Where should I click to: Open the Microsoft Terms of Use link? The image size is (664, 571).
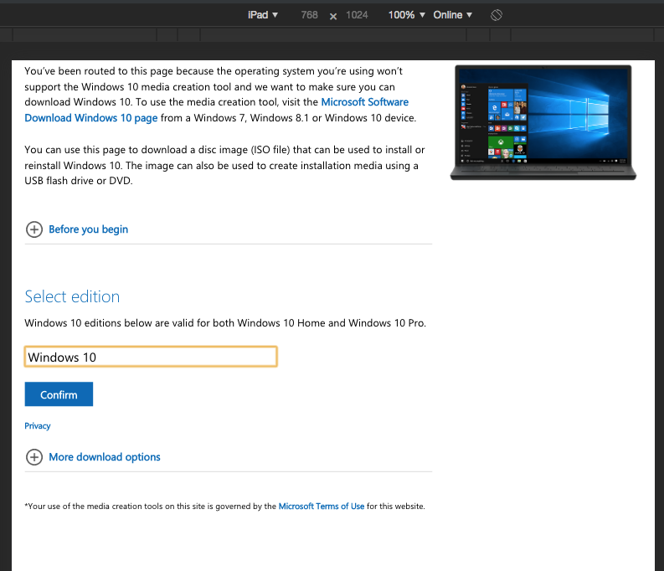click(321, 507)
